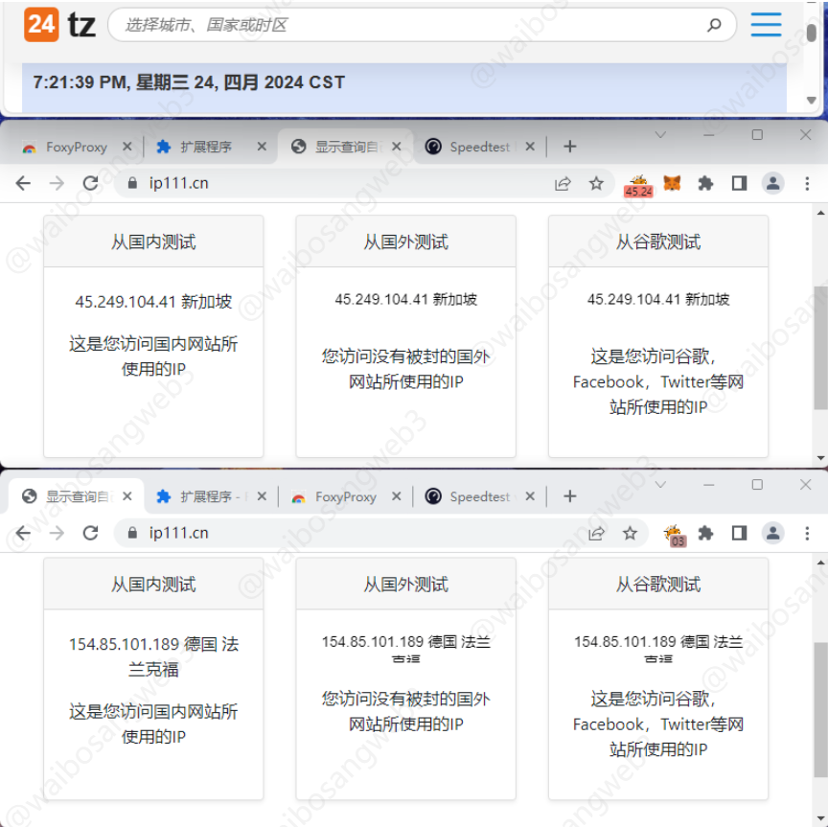828x827 pixels.
Task: Bookmark page with star in upper window
Action: [596, 183]
